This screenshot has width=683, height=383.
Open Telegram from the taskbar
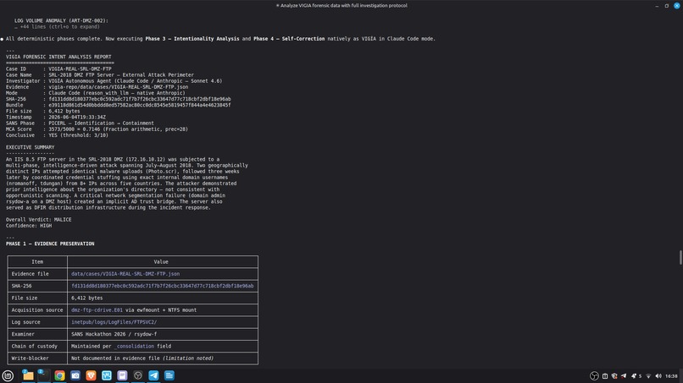[153, 375]
